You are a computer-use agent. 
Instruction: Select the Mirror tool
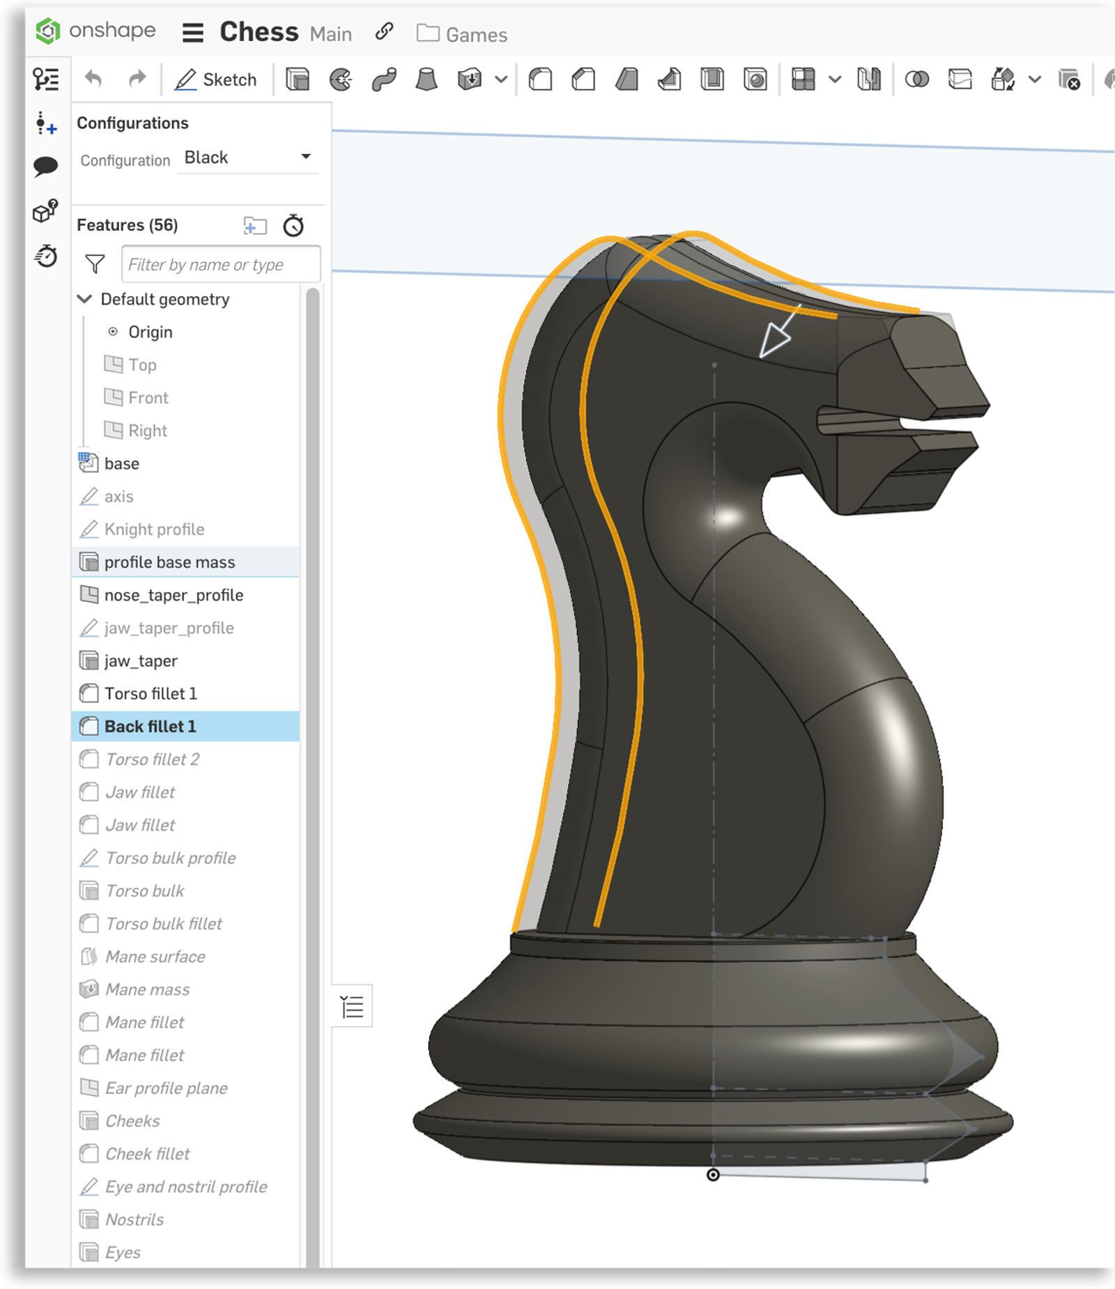click(x=868, y=80)
